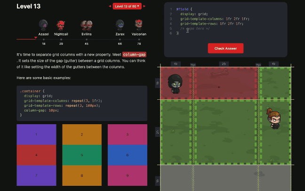Click the #field selector in editor

pos(182,9)
